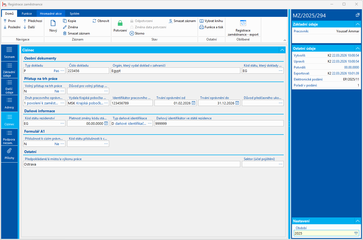This screenshot has height=240, width=363.
Task: Create a new record with Nový
Action: [53, 26]
